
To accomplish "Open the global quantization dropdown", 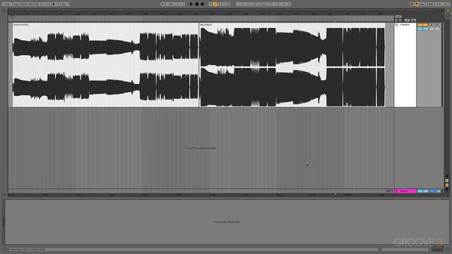I will coord(64,4).
